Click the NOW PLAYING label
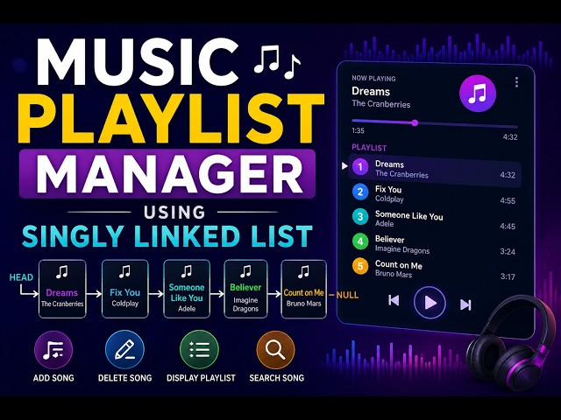The image size is (561, 420). coord(373,79)
